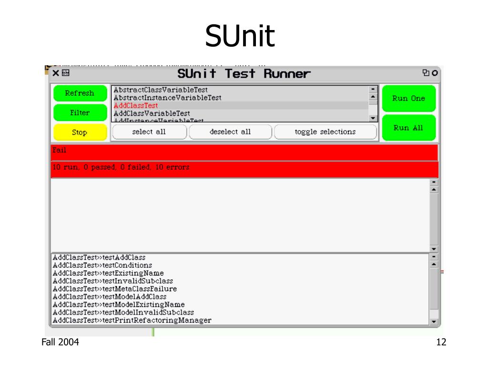Stop the test run with the yellow Stop button

(x=80, y=132)
